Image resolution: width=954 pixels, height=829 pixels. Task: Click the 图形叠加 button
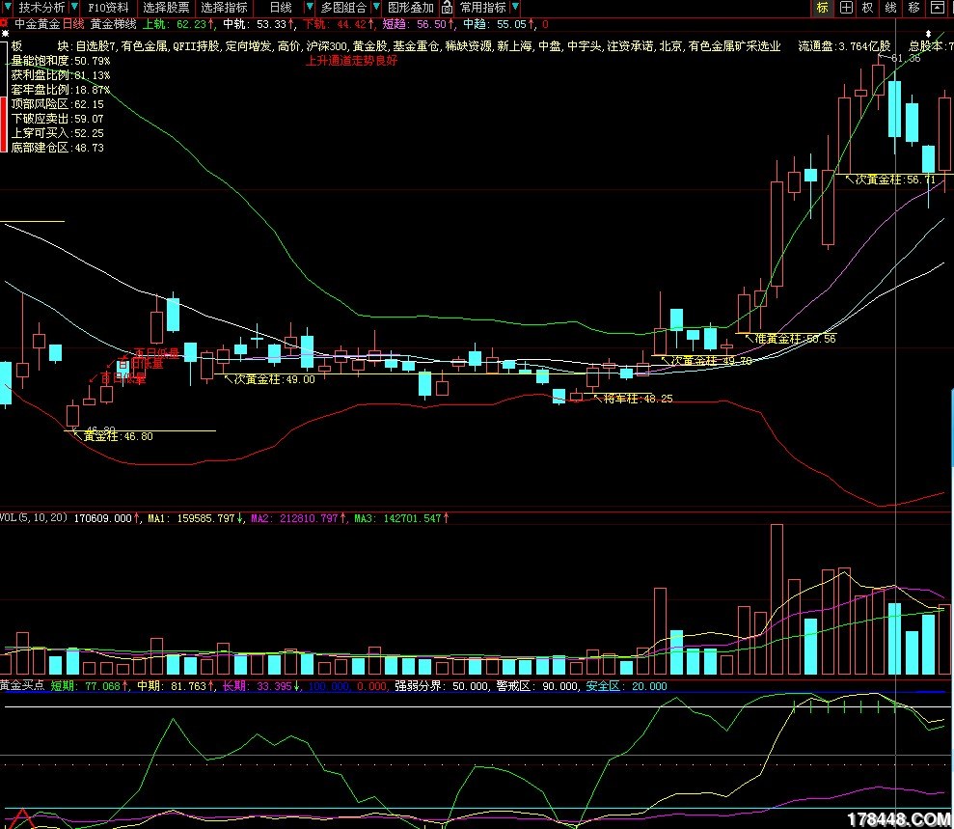coord(411,8)
